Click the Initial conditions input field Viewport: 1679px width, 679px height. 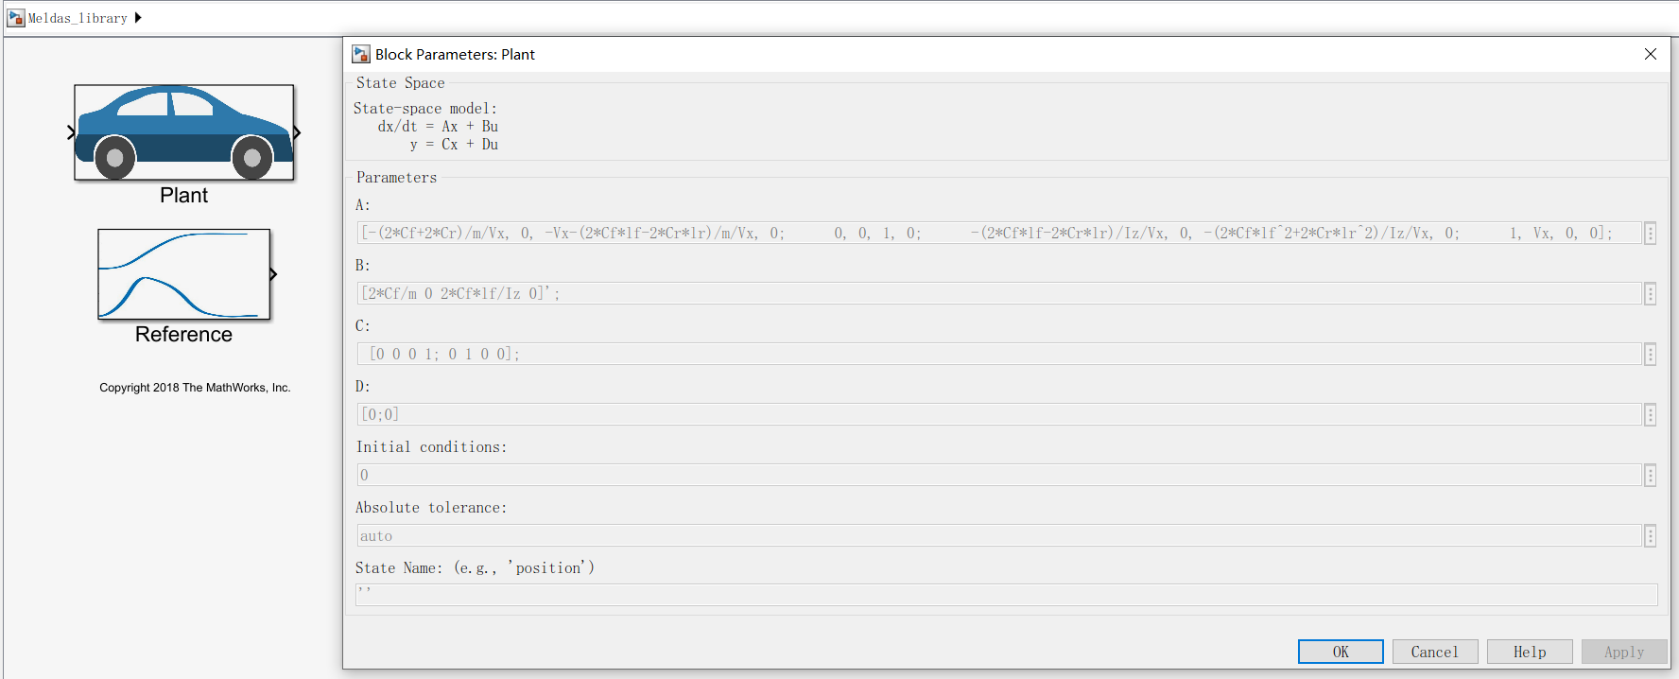[999, 475]
